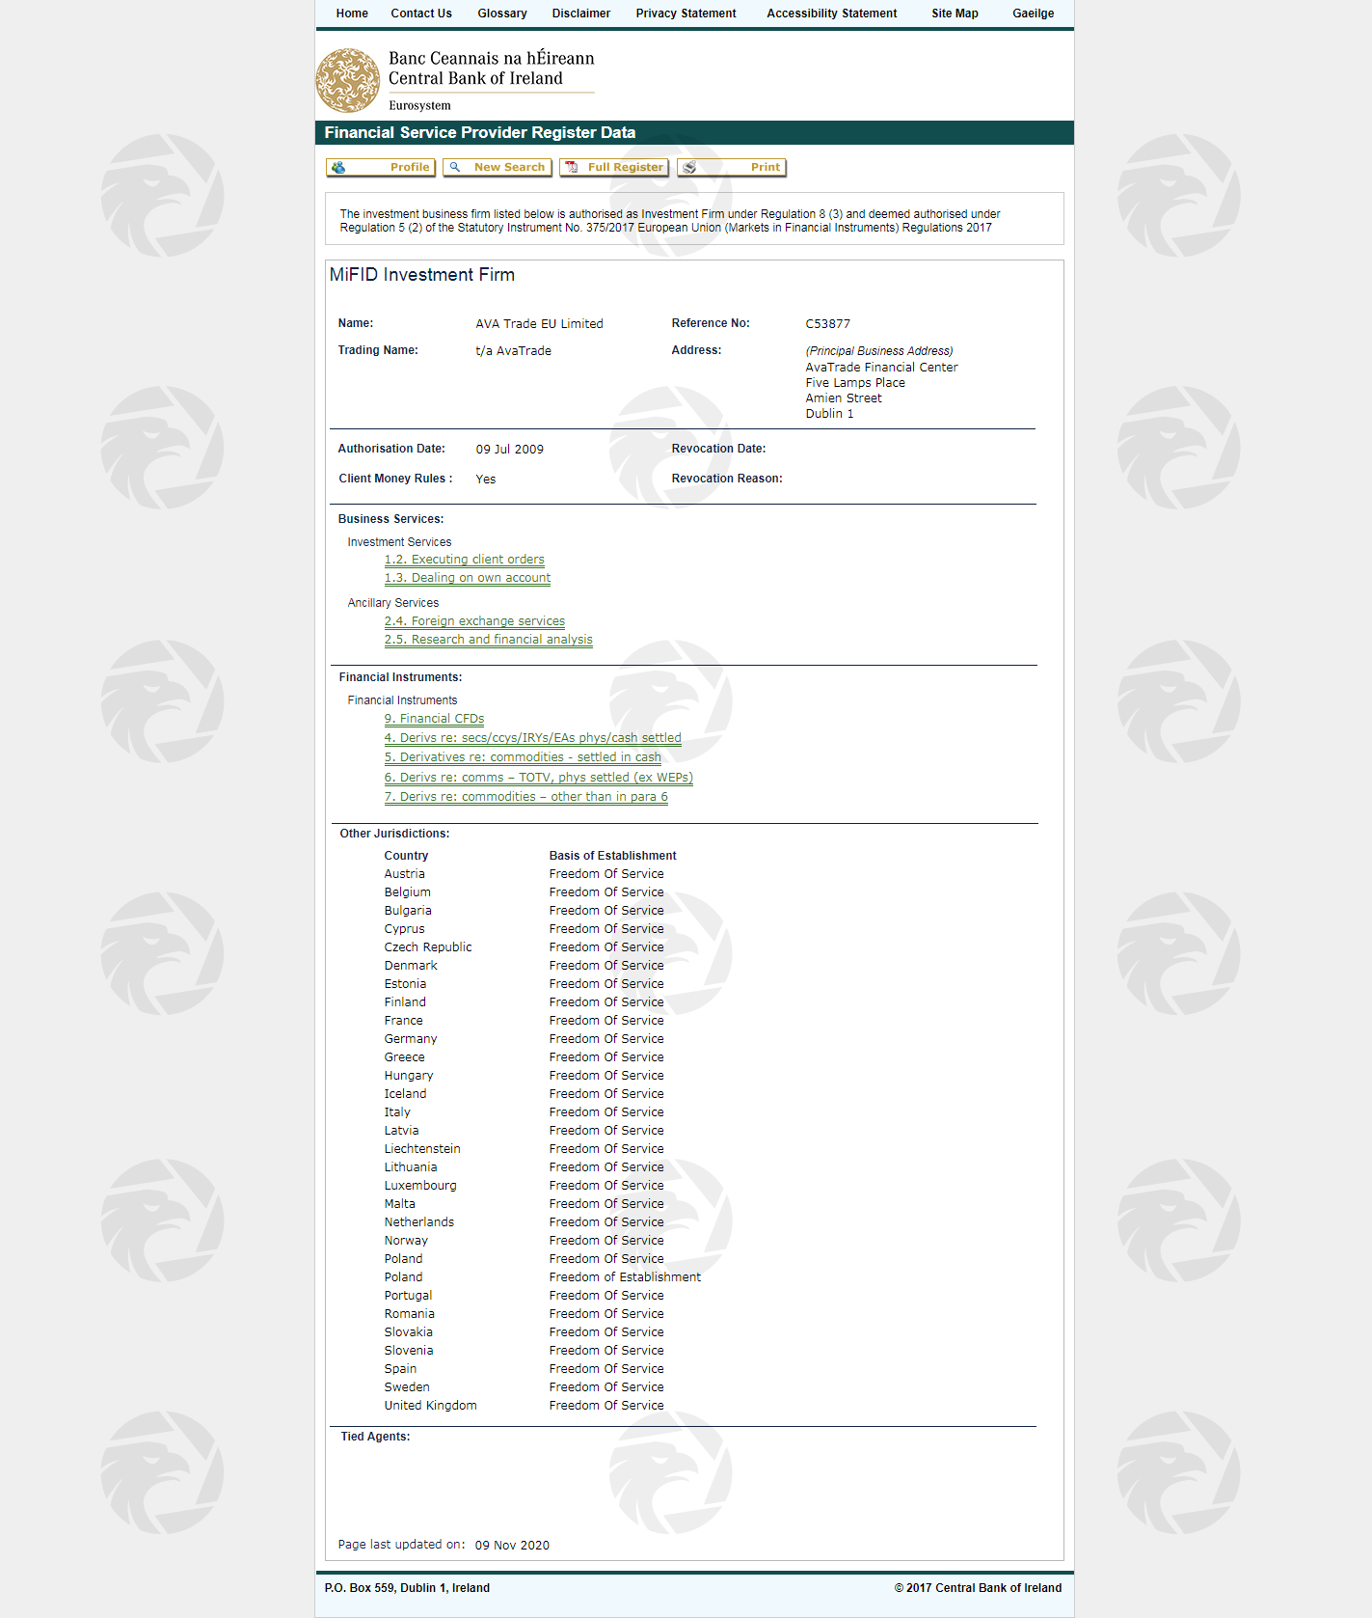Open the Privacy Statement page
The width and height of the screenshot is (1372, 1618).
[x=686, y=14]
